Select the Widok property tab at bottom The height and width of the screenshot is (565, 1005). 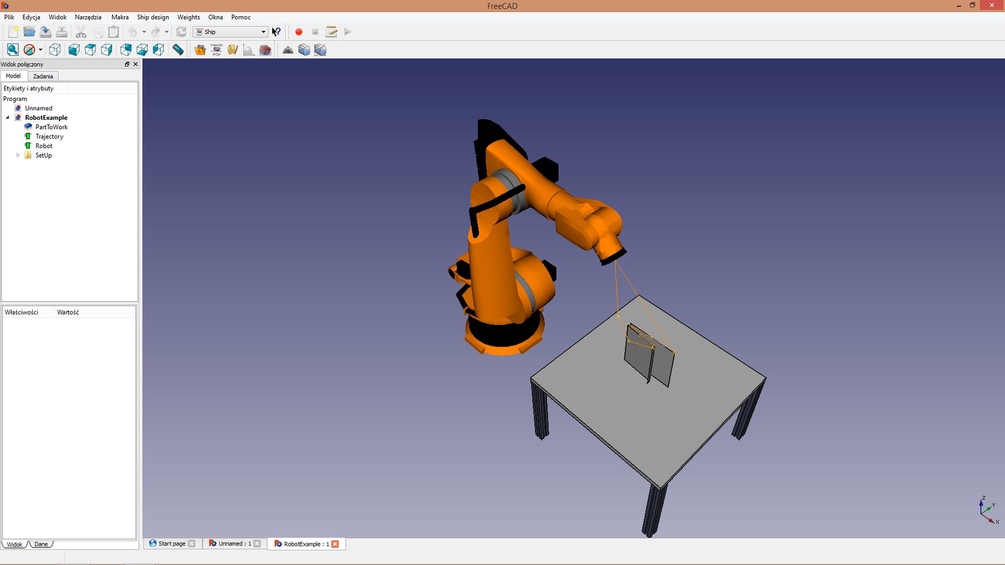coord(15,544)
